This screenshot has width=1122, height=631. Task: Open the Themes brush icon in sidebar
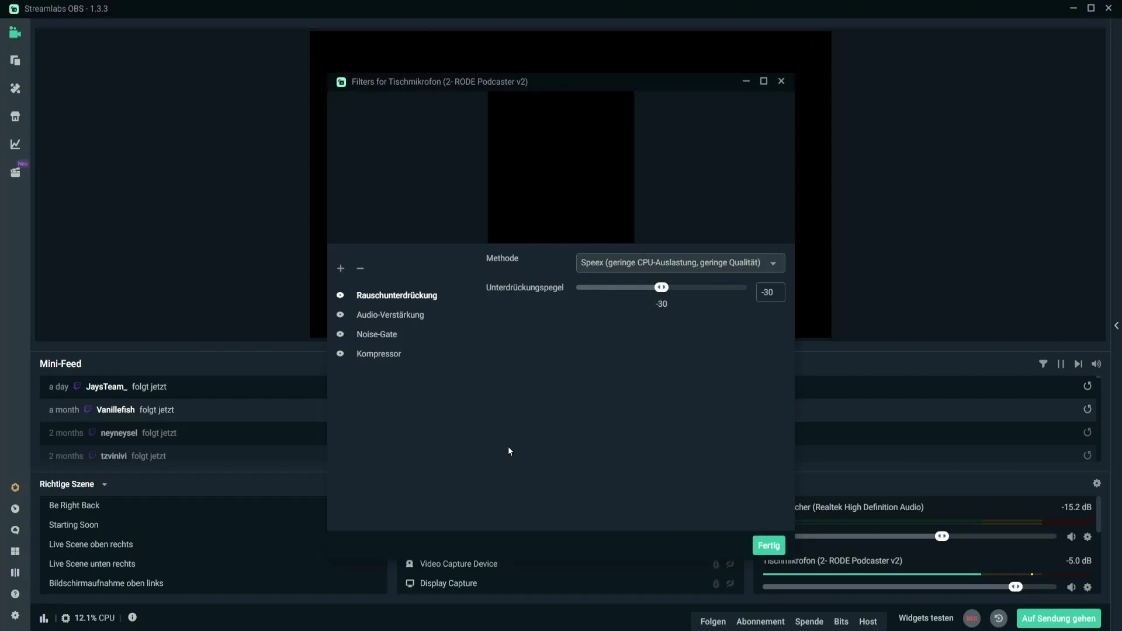(x=15, y=88)
